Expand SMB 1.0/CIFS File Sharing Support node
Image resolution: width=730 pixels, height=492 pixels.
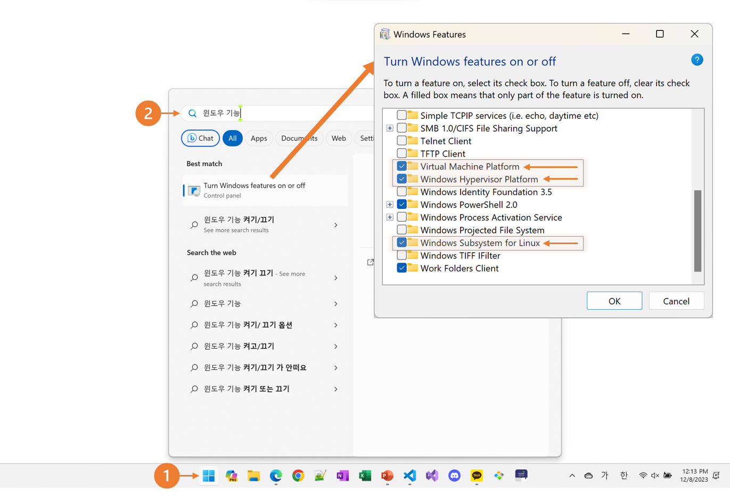point(390,128)
